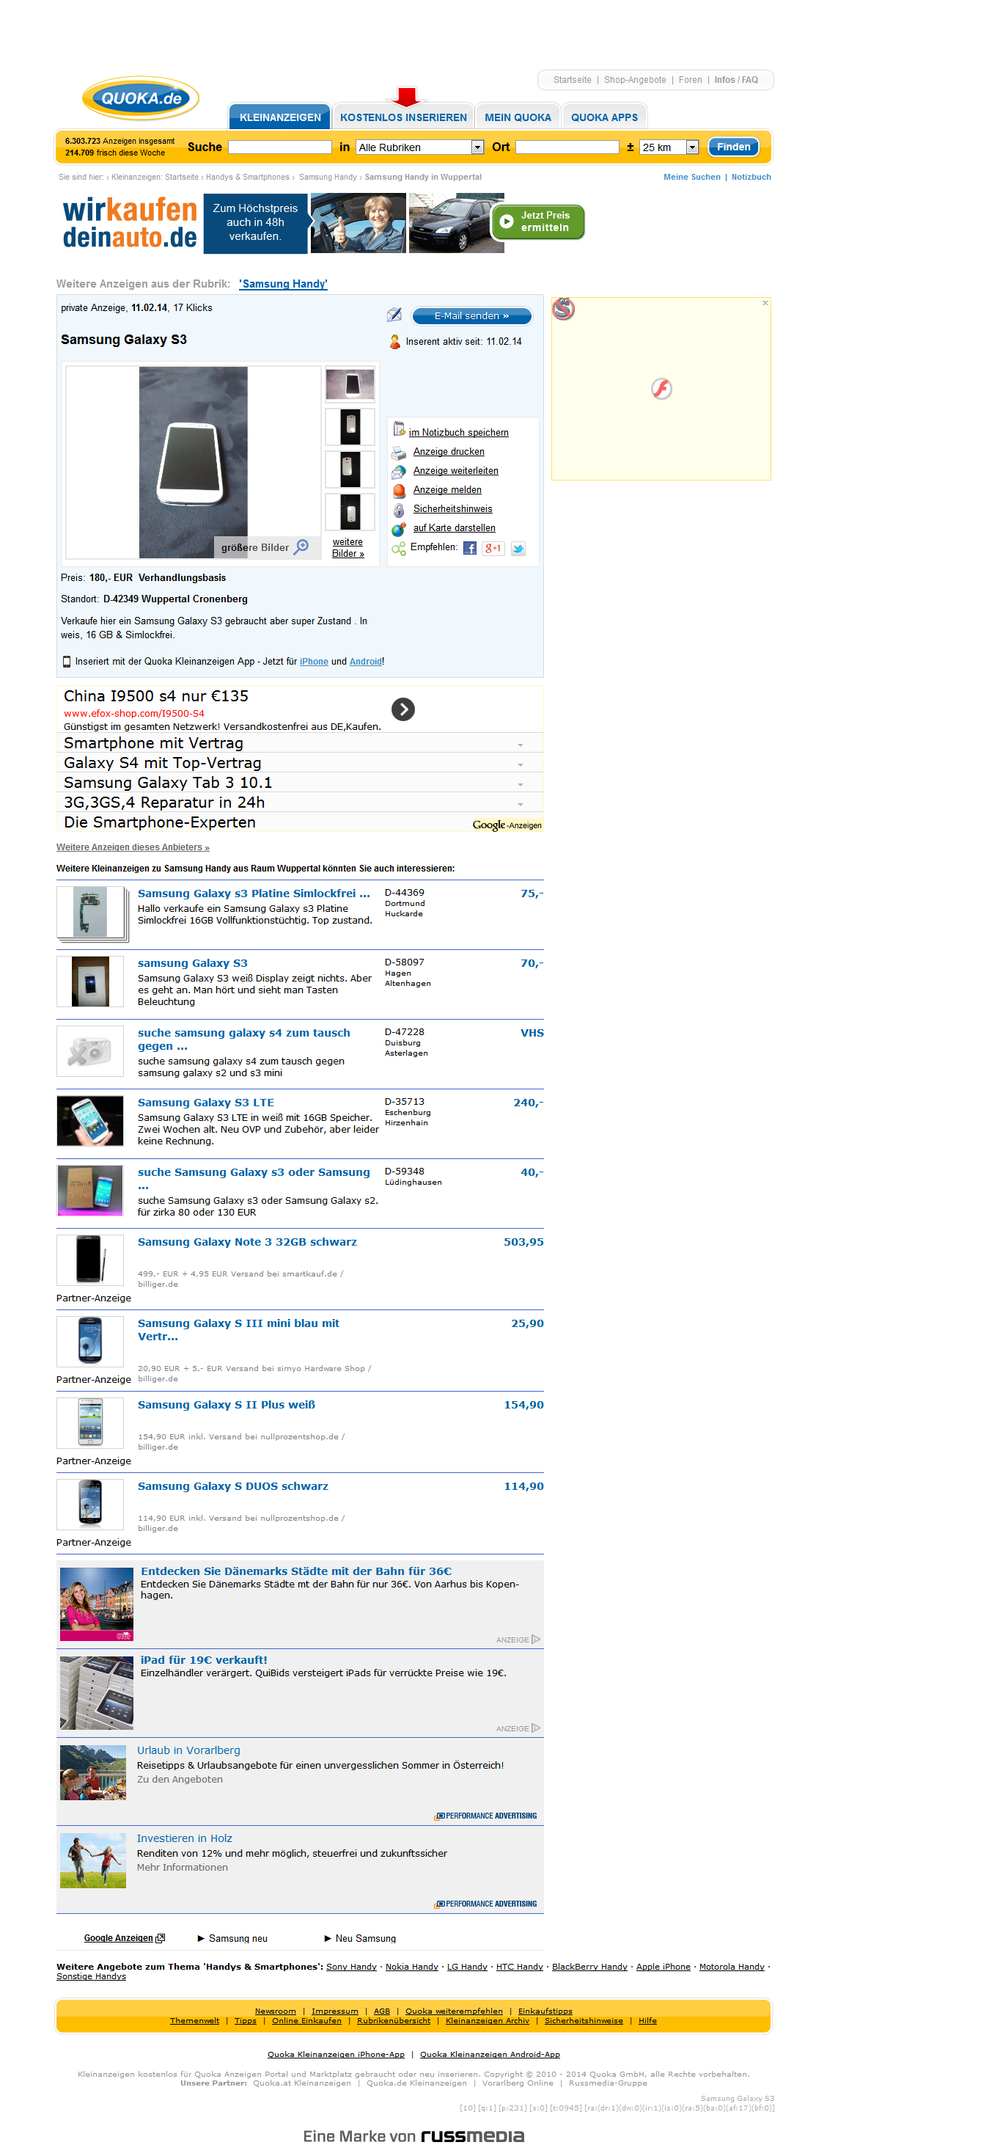Click the blocked-plugin icon above side ad
This screenshot has width=989, height=2156.
tap(563, 309)
